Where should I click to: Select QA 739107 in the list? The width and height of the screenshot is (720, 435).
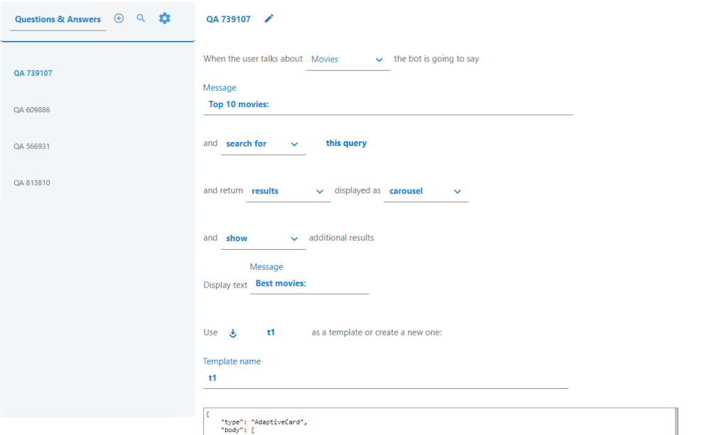33,73
